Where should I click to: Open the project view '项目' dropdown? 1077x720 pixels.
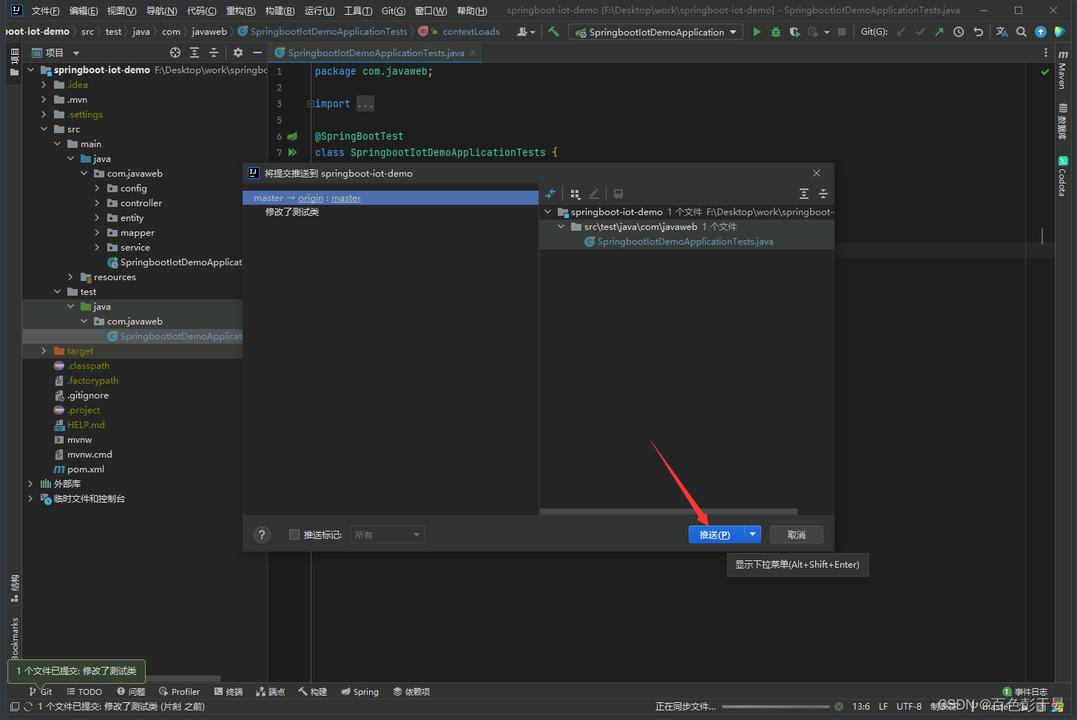point(55,52)
